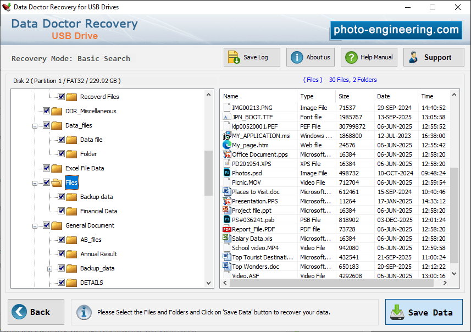
Task: Sort file list by Size column
Action: 354,96
